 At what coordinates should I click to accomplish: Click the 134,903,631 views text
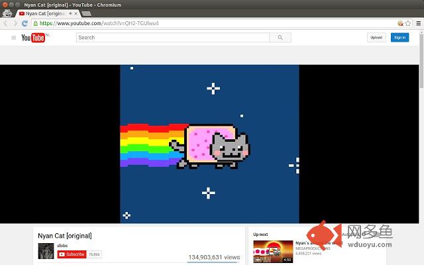coord(214,257)
